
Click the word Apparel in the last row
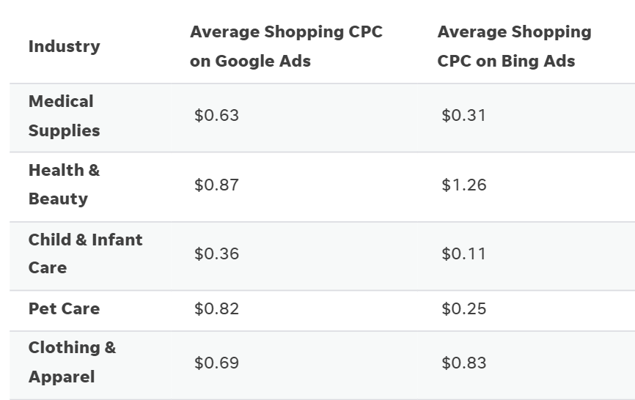point(62,377)
